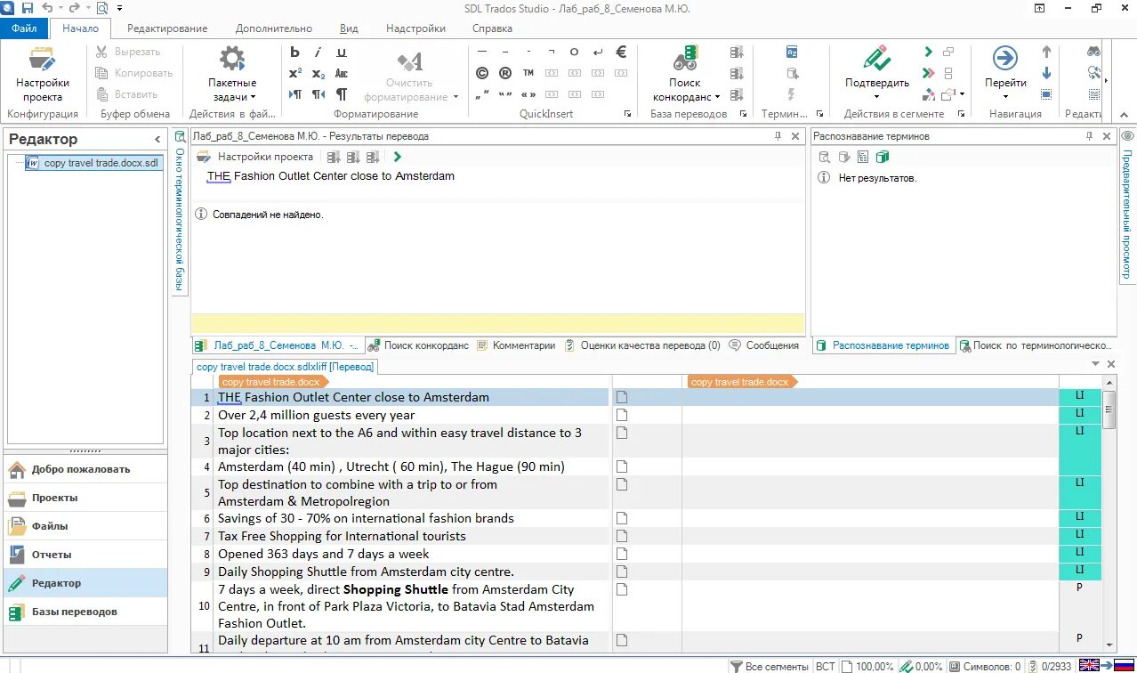Pin the Распознавание терминов panel
Image resolution: width=1137 pixels, height=673 pixels.
click(1089, 136)
